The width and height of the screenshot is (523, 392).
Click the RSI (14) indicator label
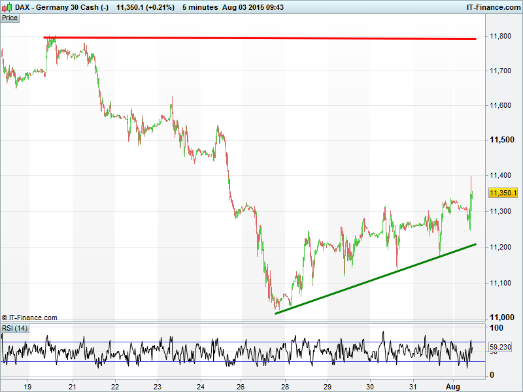[x=14, y=328]
